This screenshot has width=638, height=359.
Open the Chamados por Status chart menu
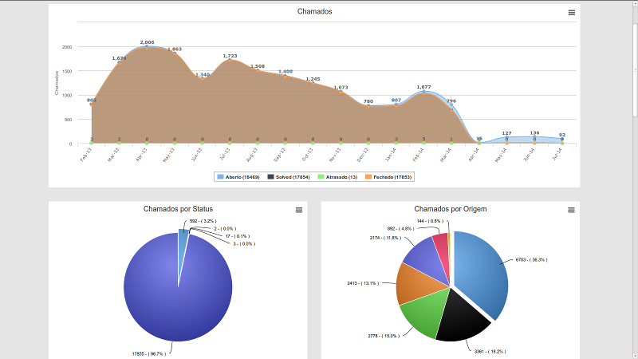(299, 210)
